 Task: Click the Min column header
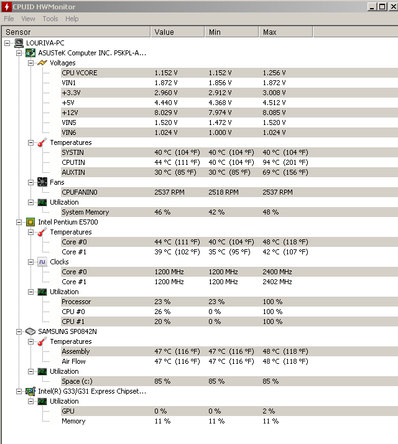tap(231, 32)
